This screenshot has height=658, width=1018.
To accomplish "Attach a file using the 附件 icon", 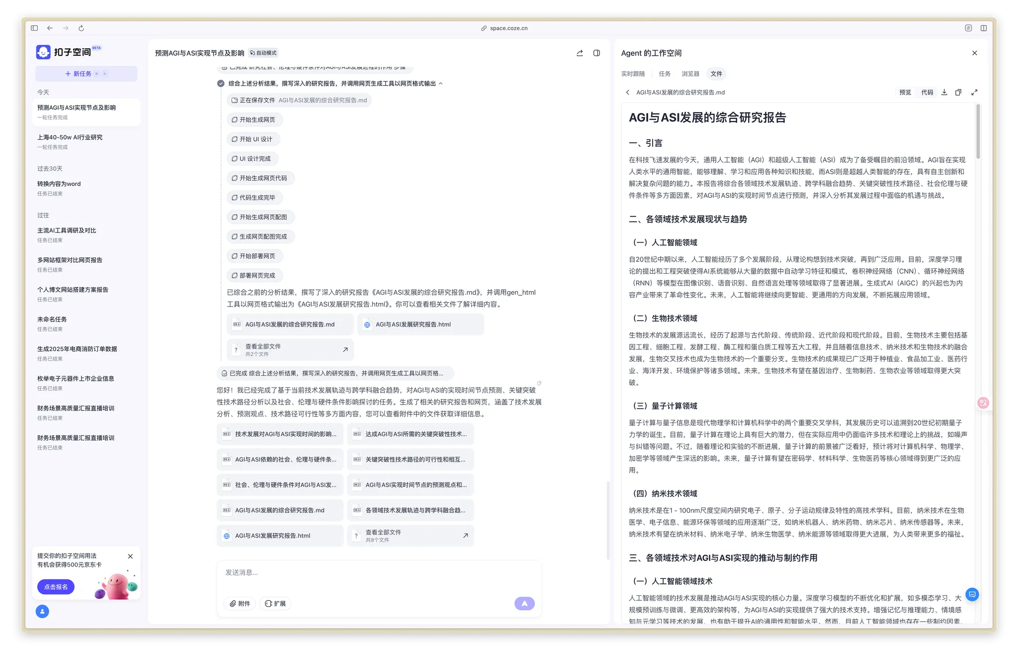I will [240, 603].
